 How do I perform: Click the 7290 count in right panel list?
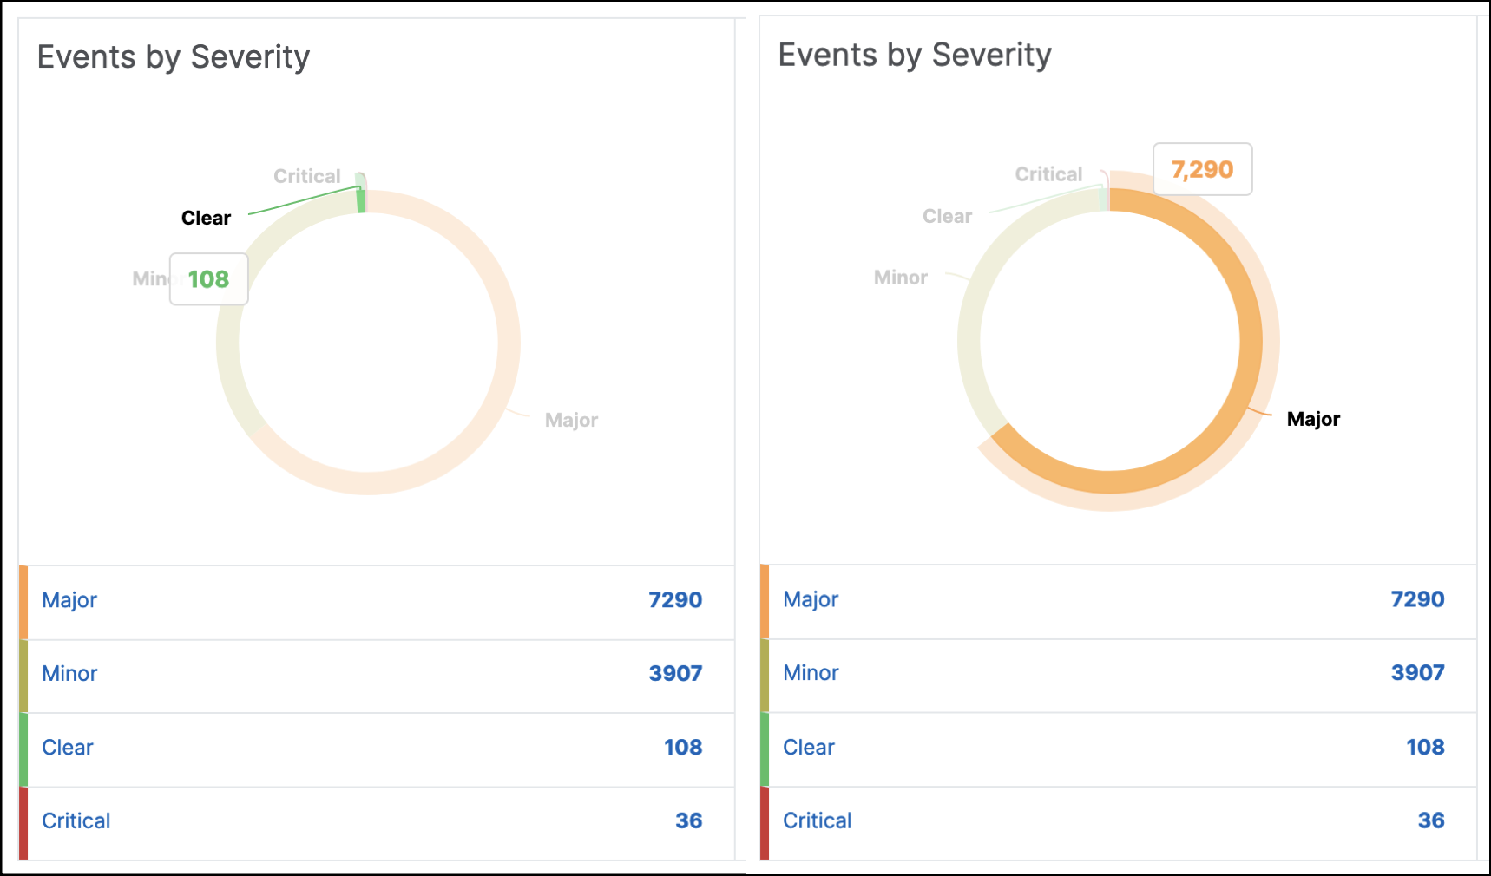[x=1417, y=599]
